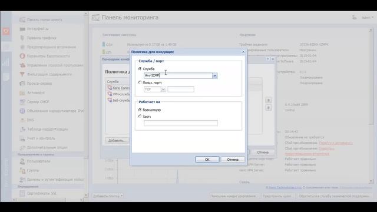Click the main panel scrollbar down arrow
Viewport: 377px width, 212px height.
point(371,181)
